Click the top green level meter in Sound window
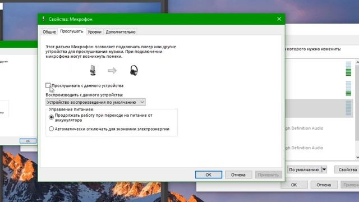 click(x=348, y=68)
